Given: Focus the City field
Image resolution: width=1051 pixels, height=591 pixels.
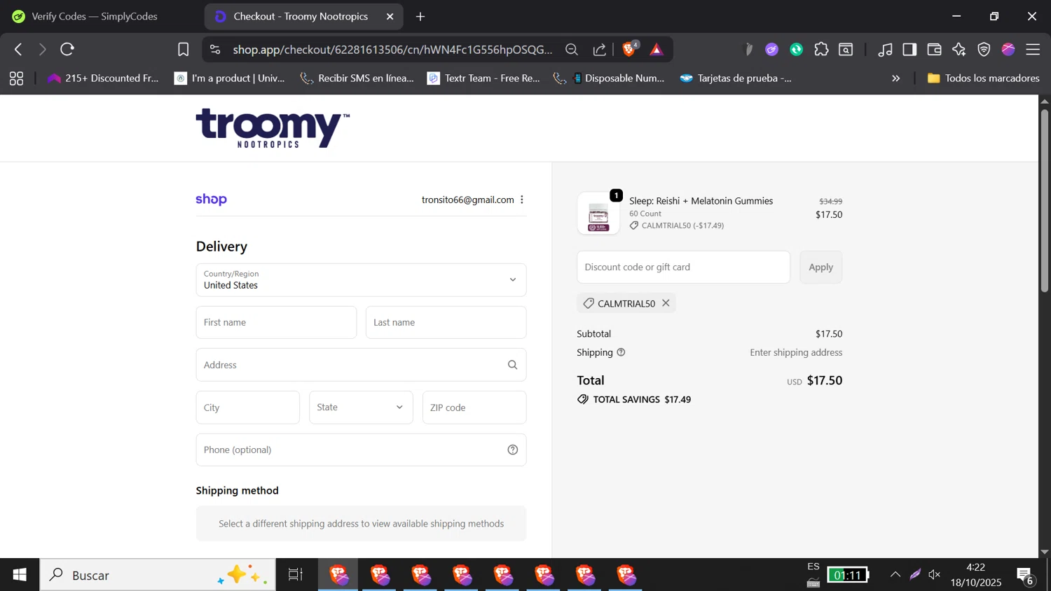Looking at the screenshot, I should click(247, 408).
